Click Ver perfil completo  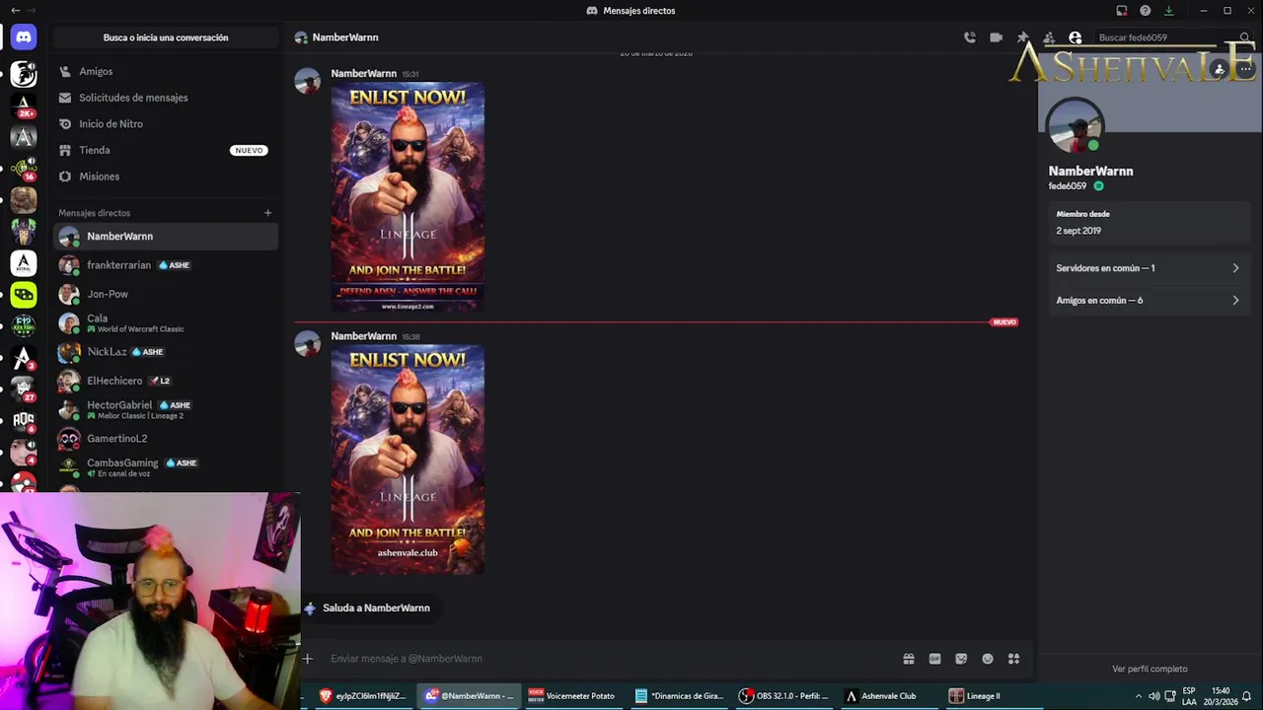[1150, 669]
